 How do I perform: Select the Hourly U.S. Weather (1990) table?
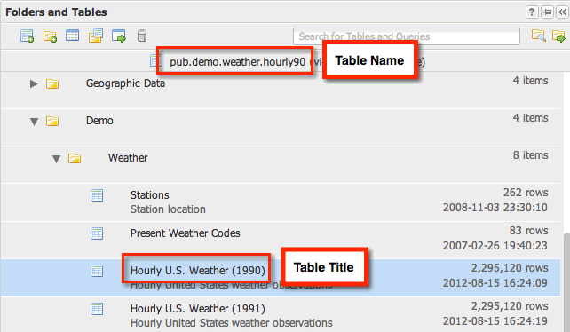click(x=280, y=278)
